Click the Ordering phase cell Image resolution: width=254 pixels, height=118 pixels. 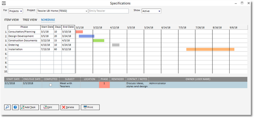24,45
